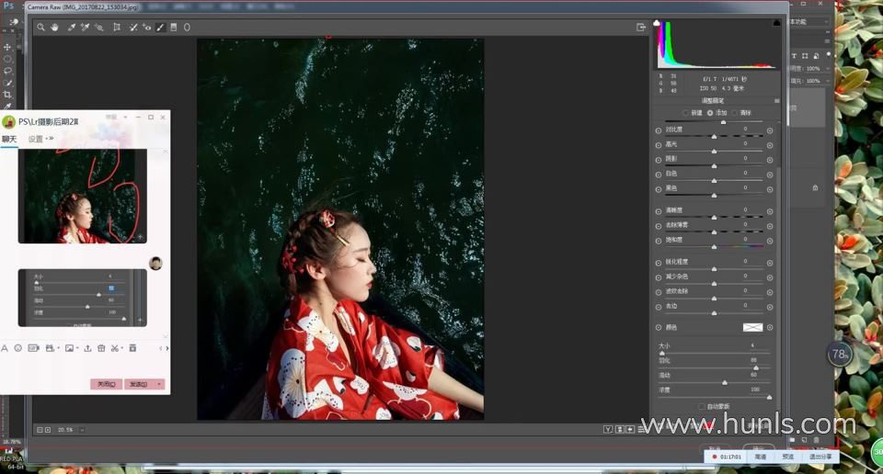Viewport: 883px width, 474px height.
Task: Click the 大小 slider handle
Action: pyautogui.click(x=661, y=353)
